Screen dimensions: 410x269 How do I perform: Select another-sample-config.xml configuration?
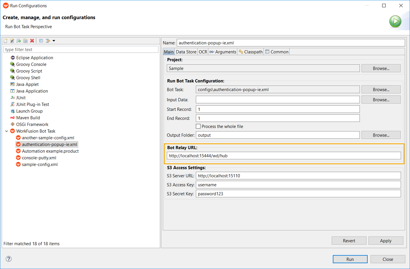(48, 138)
